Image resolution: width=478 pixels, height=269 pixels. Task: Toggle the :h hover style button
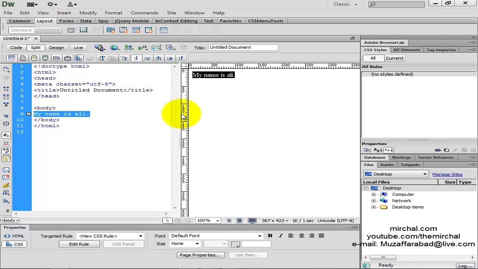click(158, 58)
